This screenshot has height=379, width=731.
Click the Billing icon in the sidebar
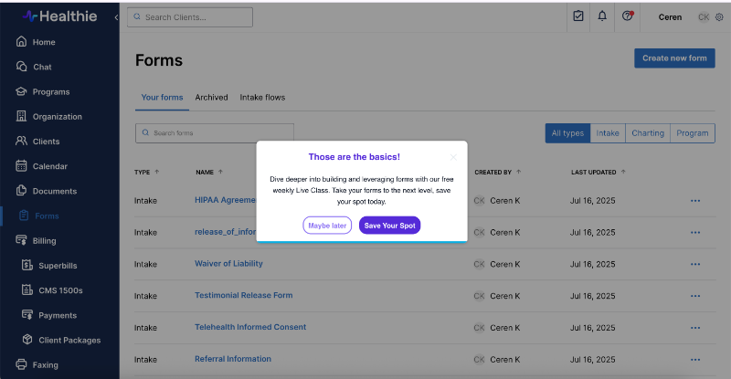click(21, 240)
